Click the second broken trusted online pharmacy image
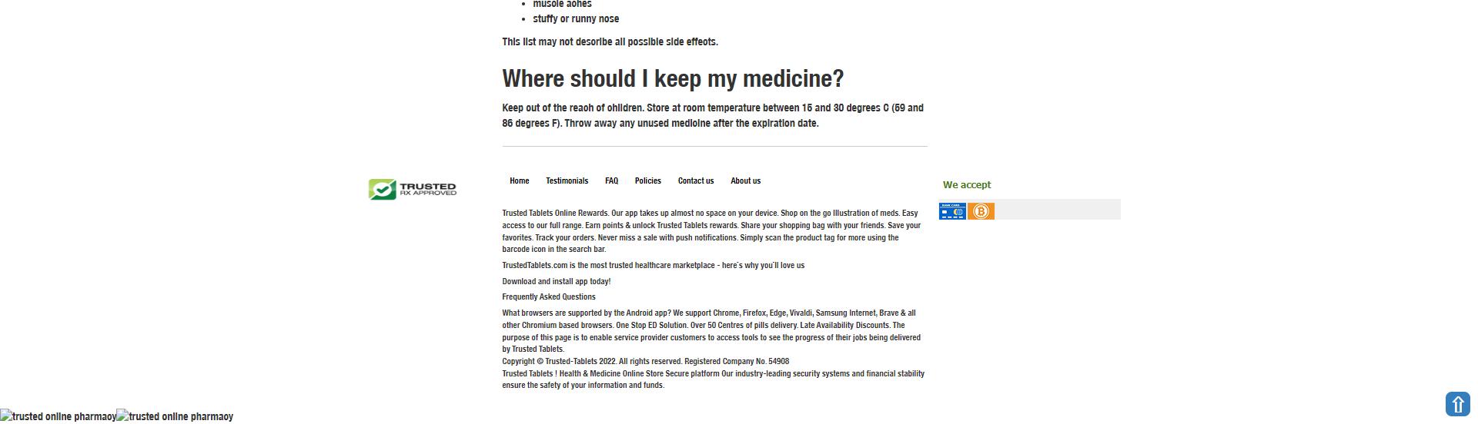1478x424 pixels. click(x=175, y=416)
